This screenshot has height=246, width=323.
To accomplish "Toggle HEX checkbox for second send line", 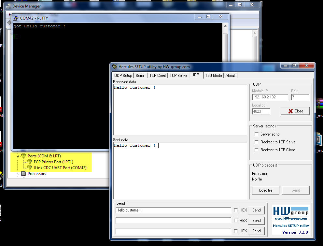I will pos(236,221).
